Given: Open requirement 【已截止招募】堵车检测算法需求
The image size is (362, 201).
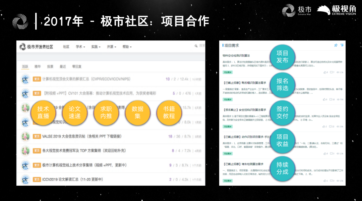Looking at the screenshot, I should coord(243,164).
